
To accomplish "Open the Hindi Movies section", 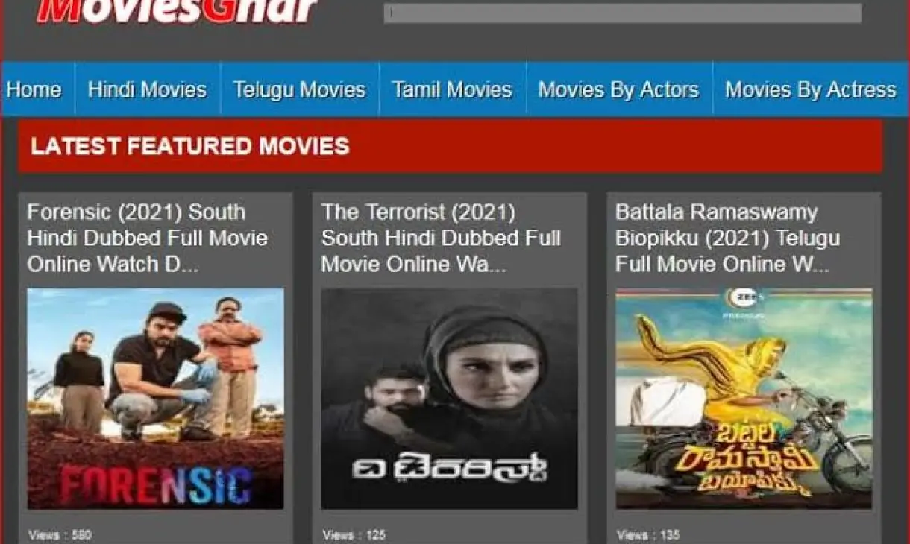I will point(147,90).
